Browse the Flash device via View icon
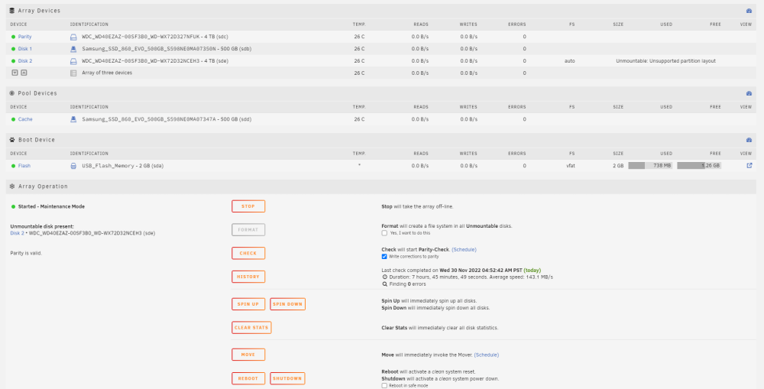The height and width of the screenshot is (389, 764). click(749, 165)
